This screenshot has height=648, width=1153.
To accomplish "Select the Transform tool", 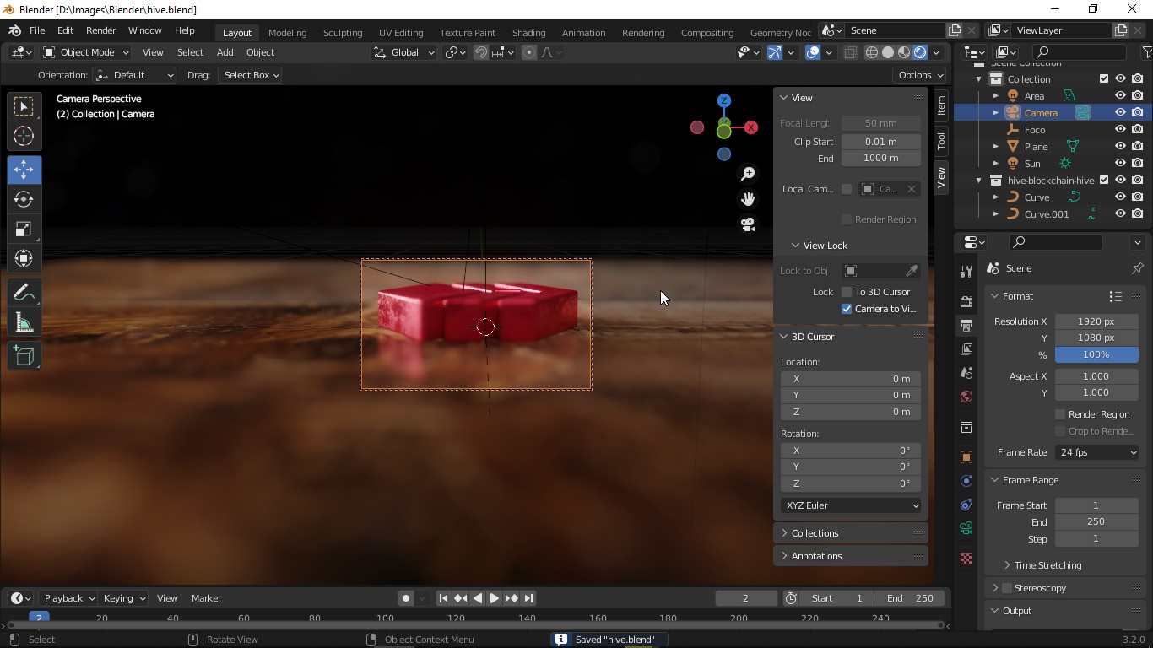I will [x=24, y=258].
